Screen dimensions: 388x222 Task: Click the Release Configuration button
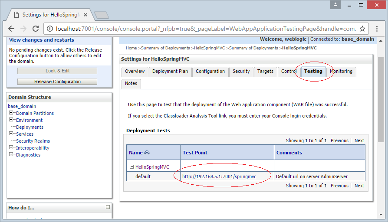(57, 82)
